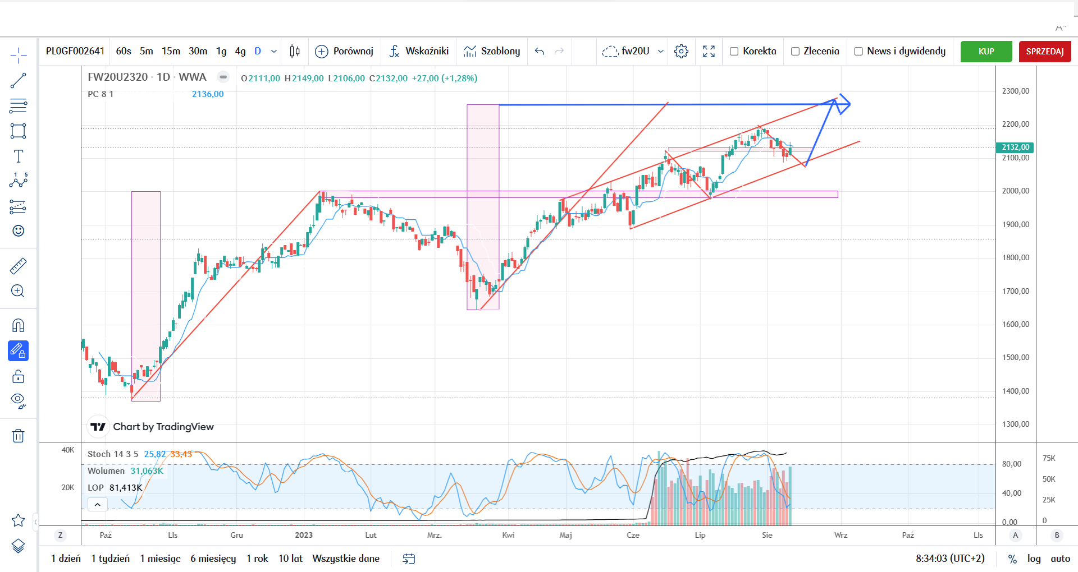
Task: Select the 15m interval
Action: 171,52
